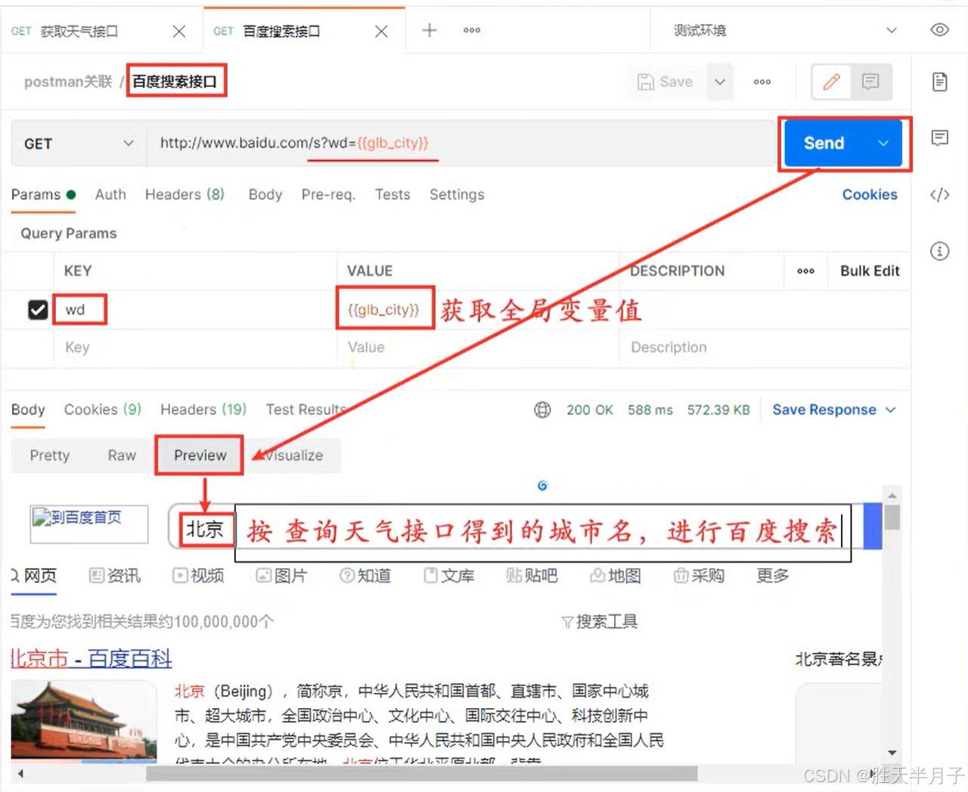
Task: Close the 百度搜索接口 request tab
Action: [x=381, y=31]
